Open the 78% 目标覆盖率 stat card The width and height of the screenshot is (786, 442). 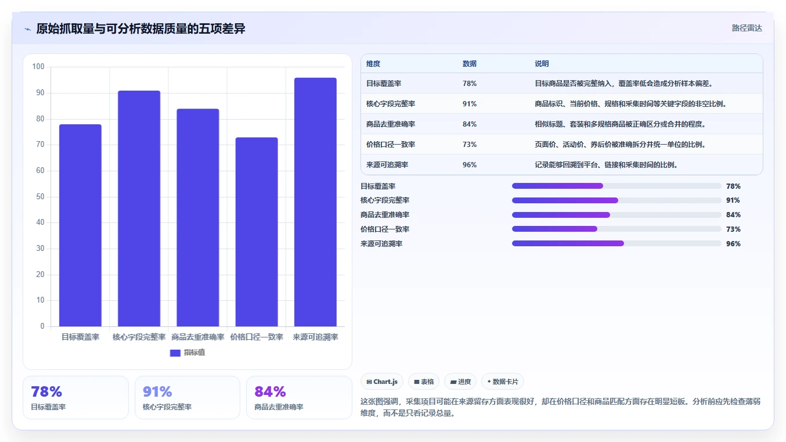(x=75, y=397)
